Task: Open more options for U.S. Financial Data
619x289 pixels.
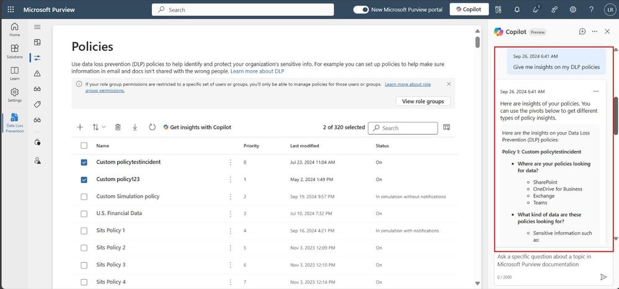Action: point(231,213)
